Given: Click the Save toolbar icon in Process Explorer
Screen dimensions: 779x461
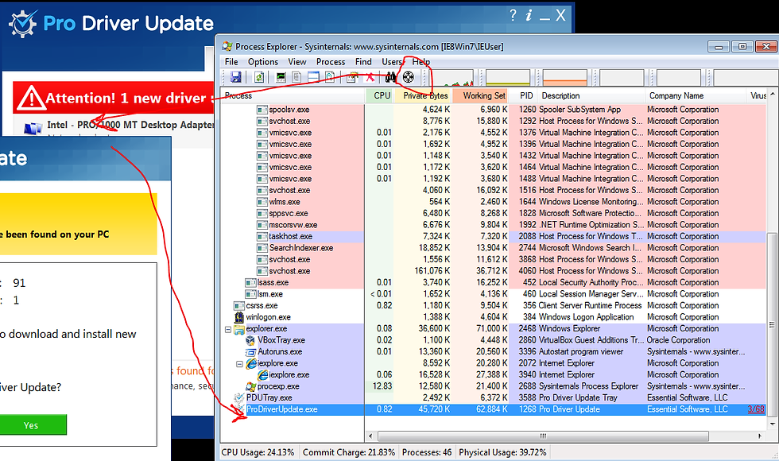Looking at the screenshot, I should click(x=236, y=77).
